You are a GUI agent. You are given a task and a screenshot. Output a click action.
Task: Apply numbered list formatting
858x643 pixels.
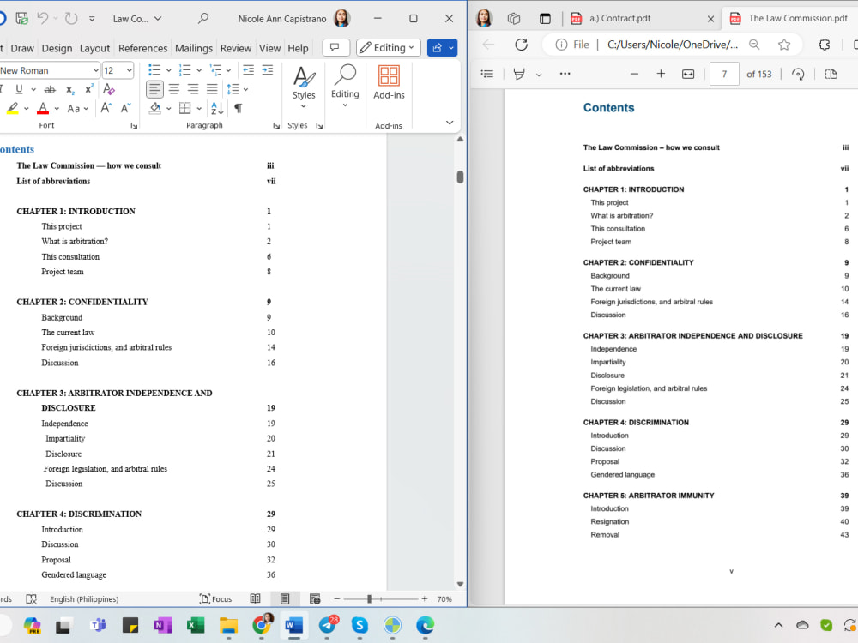click(185, 70)
